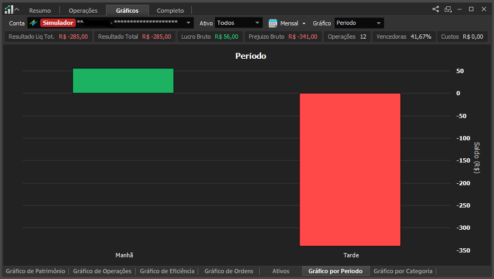
Task: Open the Conta account dropdown
Action: (110, 23)
